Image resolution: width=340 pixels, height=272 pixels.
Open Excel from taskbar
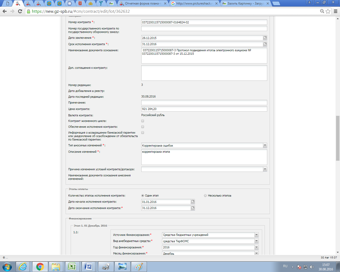72,266
